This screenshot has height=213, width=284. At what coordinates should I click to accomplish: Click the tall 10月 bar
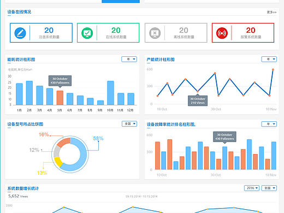pos(110,93)
